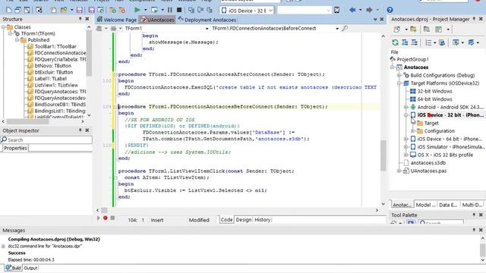
Task: Click the play macro triangle icon
Action: 99,218
